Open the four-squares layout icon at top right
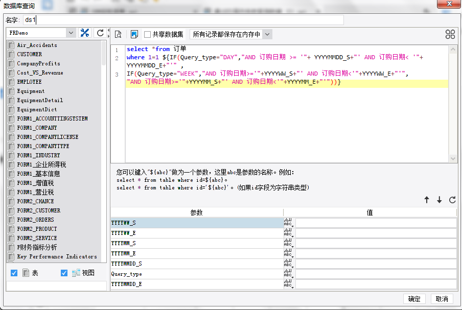This screenshot has height=310, width=462. [450, 34]
